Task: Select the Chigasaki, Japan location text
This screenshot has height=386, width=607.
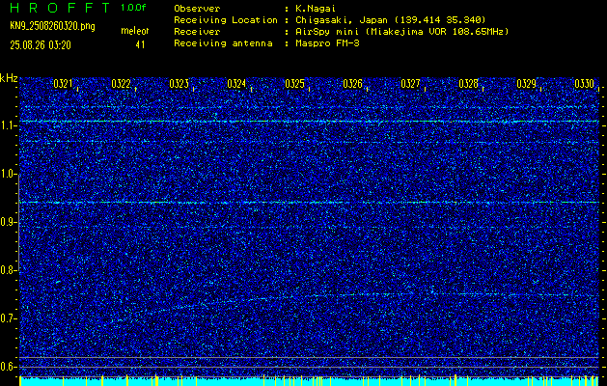Action: [x=391, y=19]
